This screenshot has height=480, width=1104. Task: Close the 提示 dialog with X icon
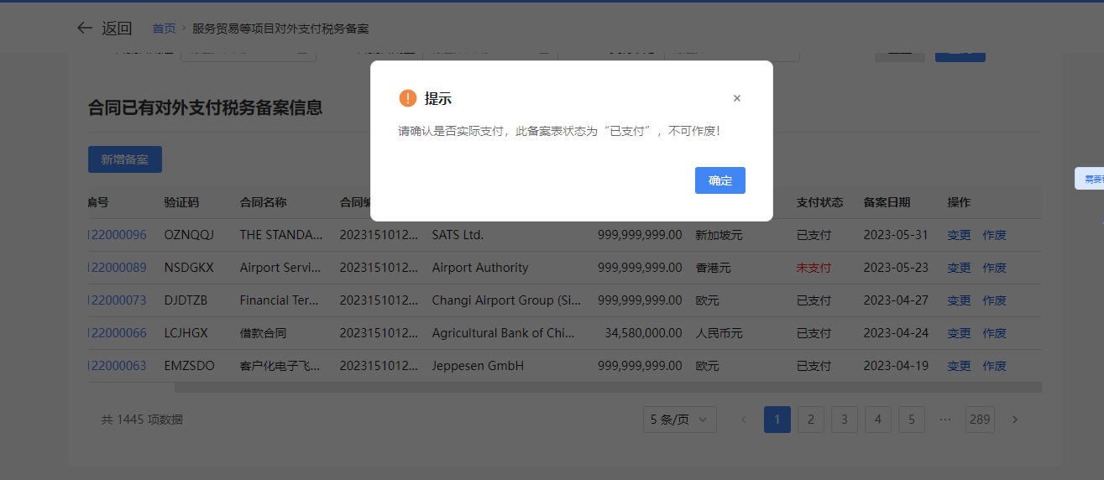tap(737, 98)
